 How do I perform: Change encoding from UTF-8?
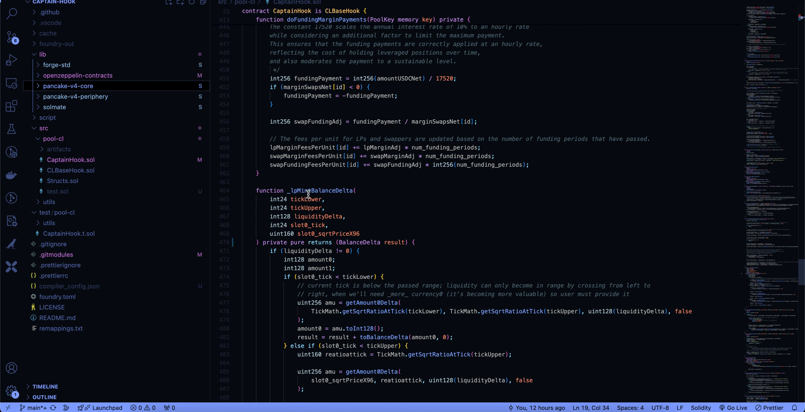pyautogui.click(x=660, y=408)
